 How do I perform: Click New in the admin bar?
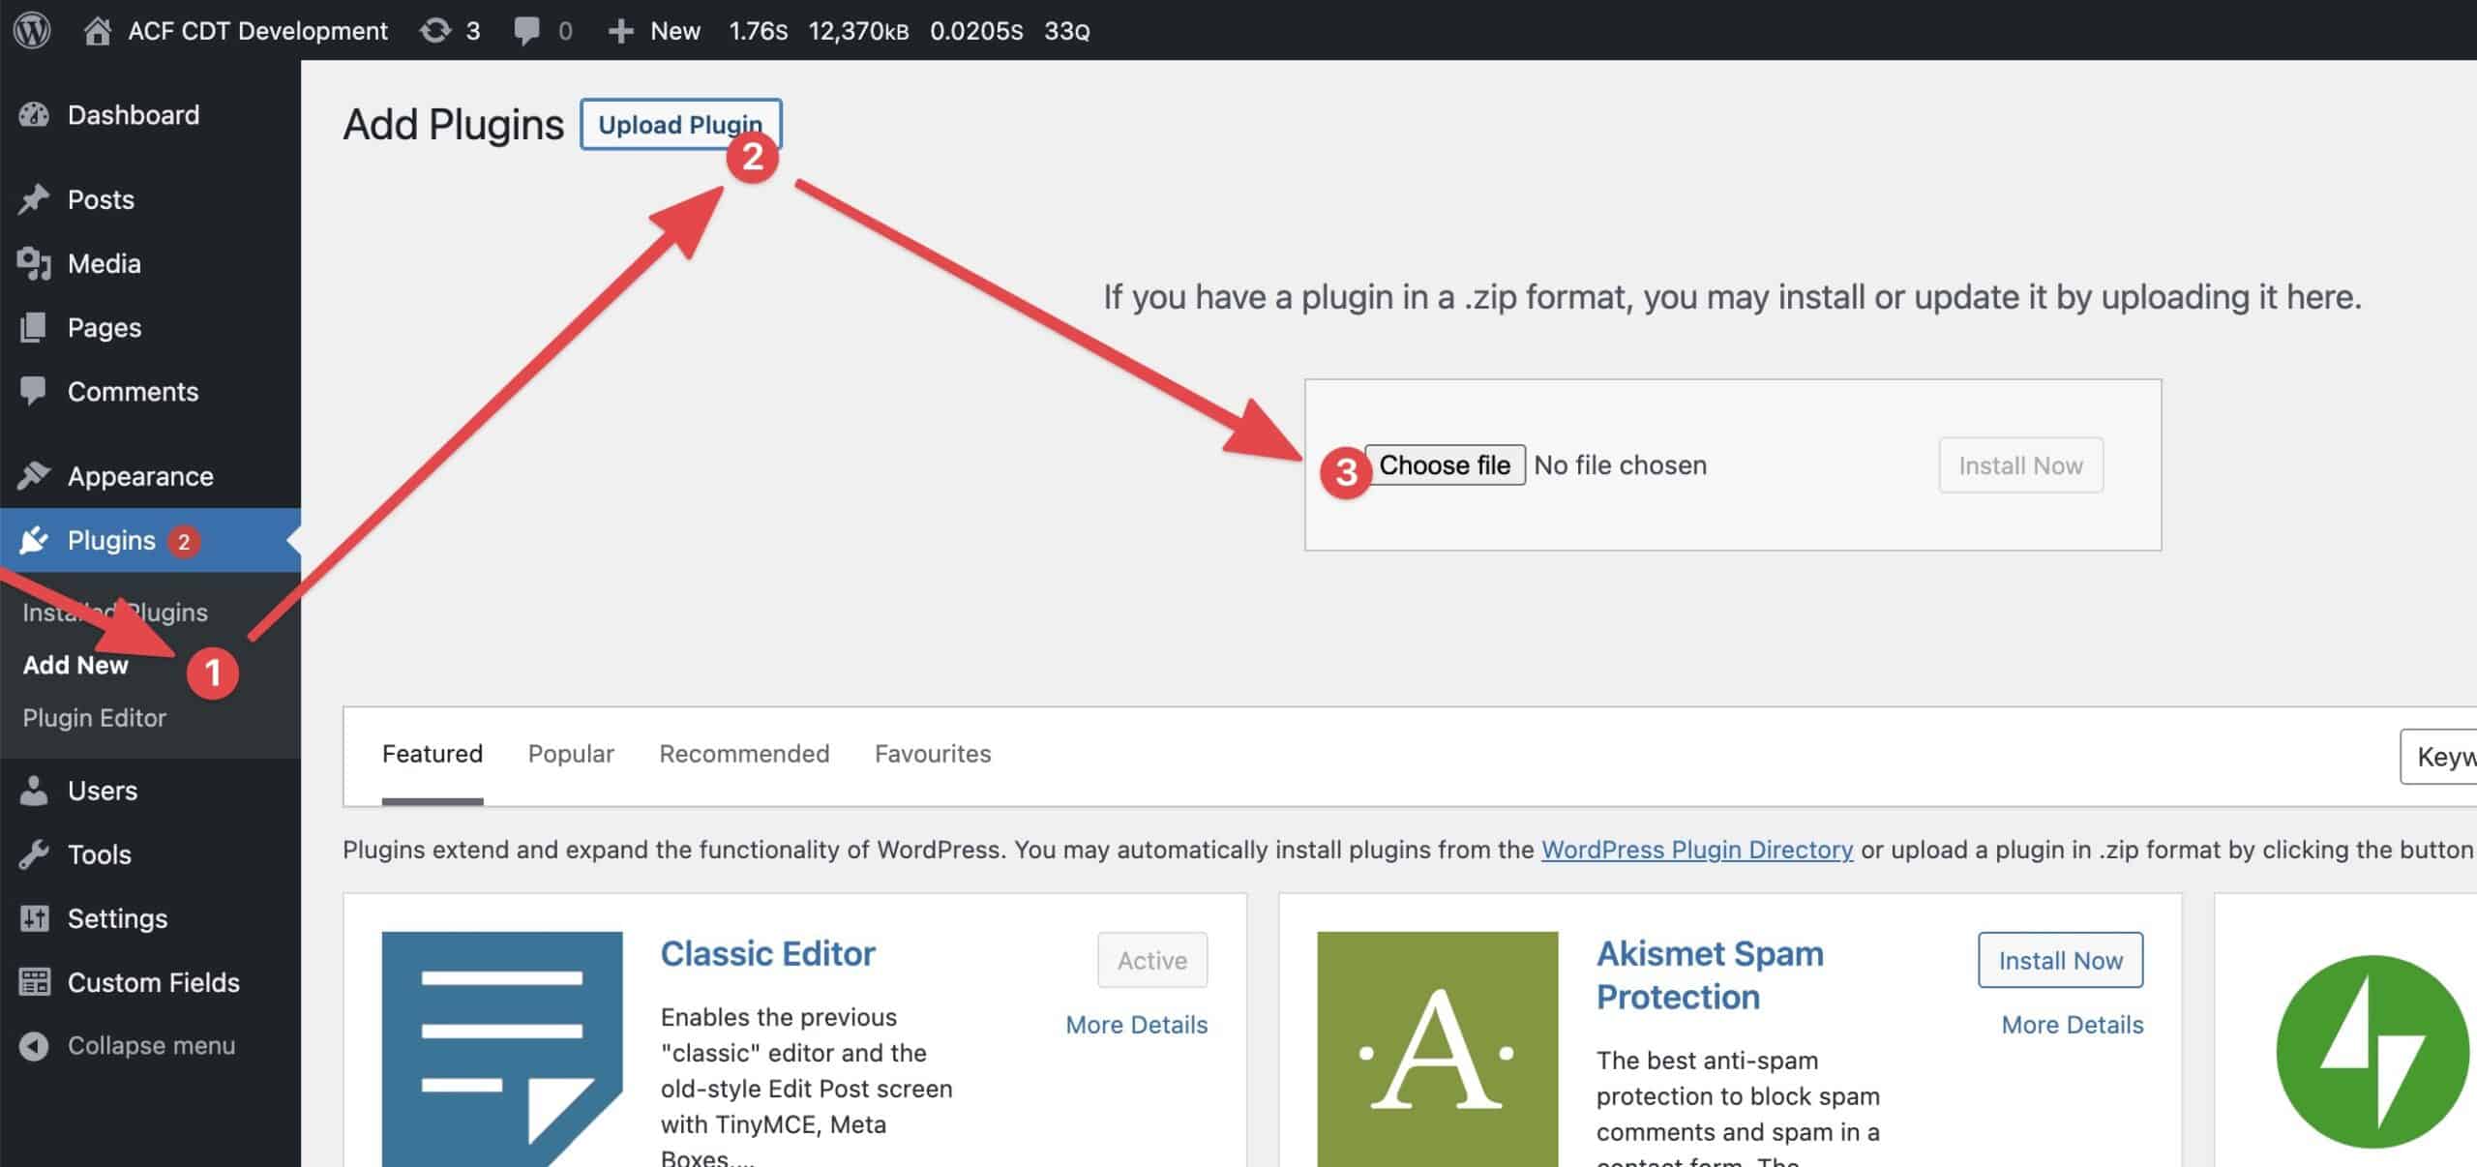click(675, 31)
